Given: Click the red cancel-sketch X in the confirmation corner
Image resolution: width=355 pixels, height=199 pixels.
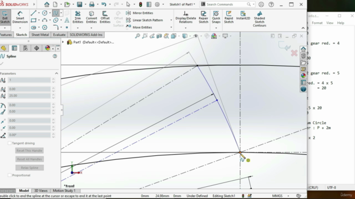Looking at the screenshot, I should click(x=294, y=53).
